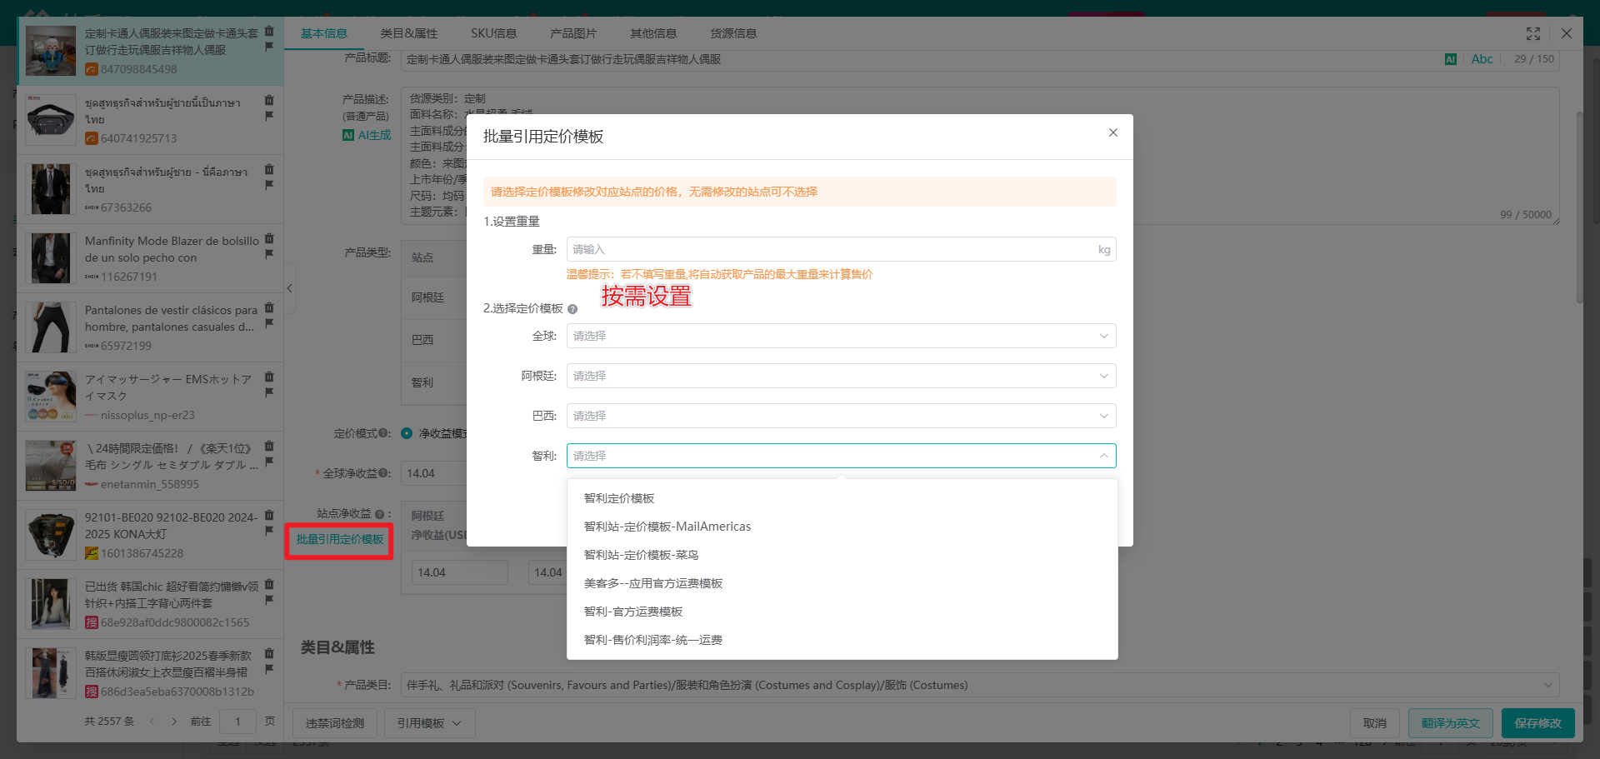Toggle the flag on the EMS eye massager product
1600x759 pixels.
pyautogui.click(x=269, y=393)
